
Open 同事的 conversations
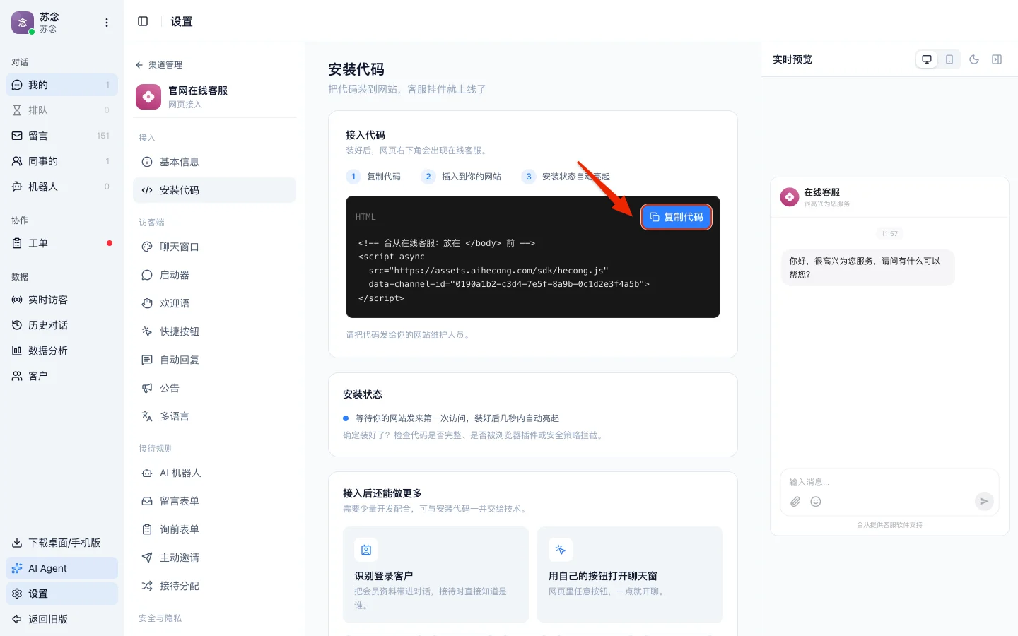tap(62, 161)
